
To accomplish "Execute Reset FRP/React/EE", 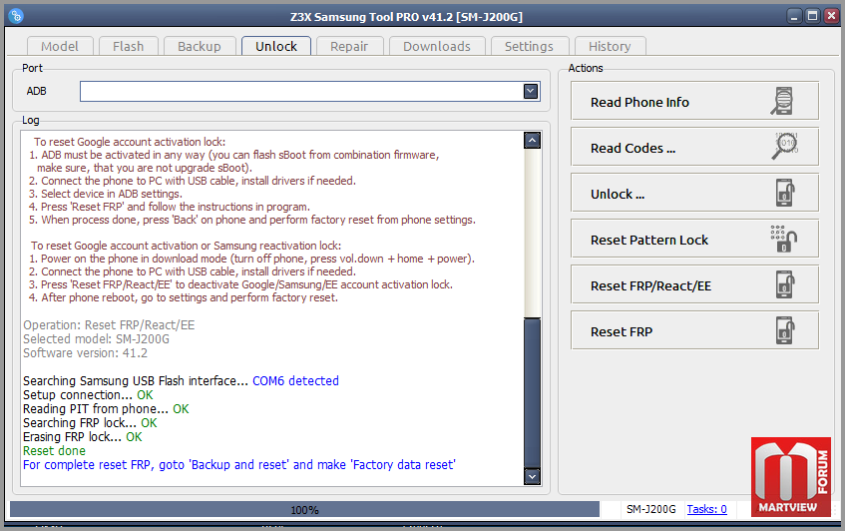I will pyautogui.click(x=694, y=284).
